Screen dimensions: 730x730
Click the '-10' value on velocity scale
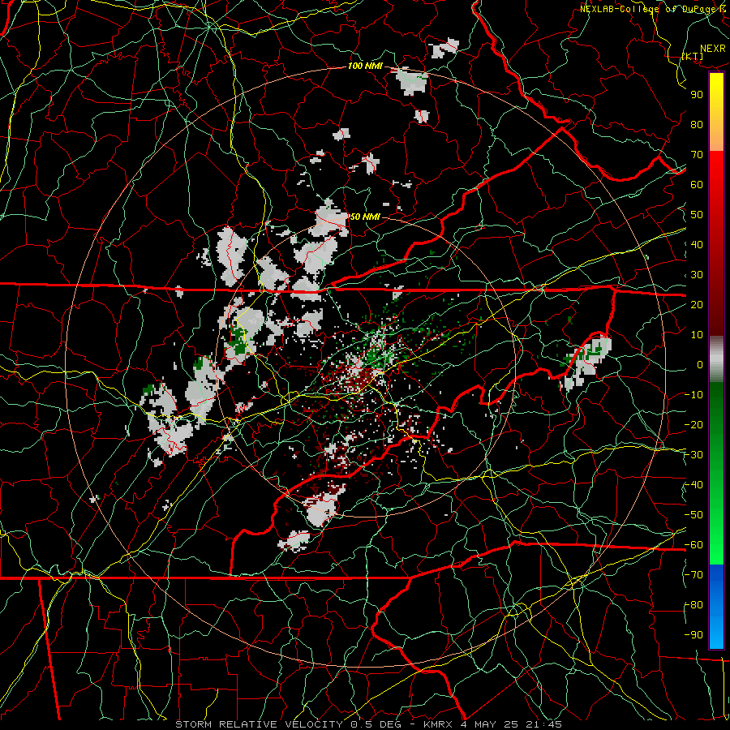coord(693,395)
